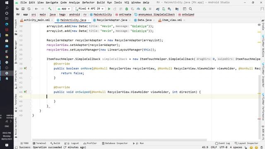Open the profiler gauge toolbar icon
The width and height of the screenshot is (265, 149).
138,9
